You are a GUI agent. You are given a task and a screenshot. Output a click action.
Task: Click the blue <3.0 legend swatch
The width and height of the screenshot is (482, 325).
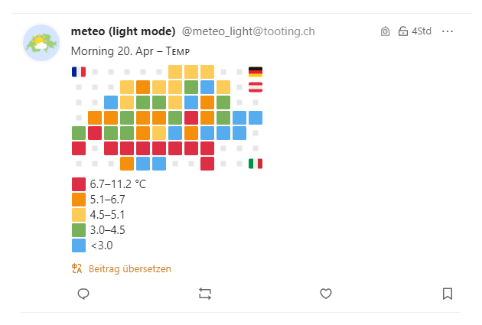pyautogui.click(x=78, y=245)
